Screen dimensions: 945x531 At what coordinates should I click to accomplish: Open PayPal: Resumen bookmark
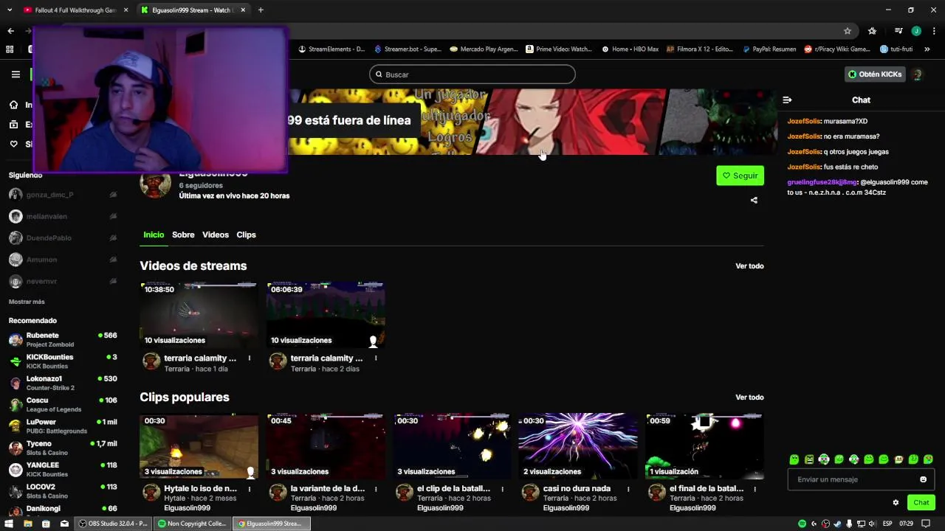769,49
